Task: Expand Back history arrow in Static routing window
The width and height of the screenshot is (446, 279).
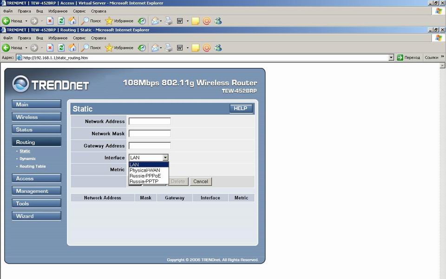Action: [26, 48]
